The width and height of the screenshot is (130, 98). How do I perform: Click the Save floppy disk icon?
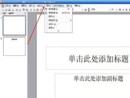[x=9, y=10]
